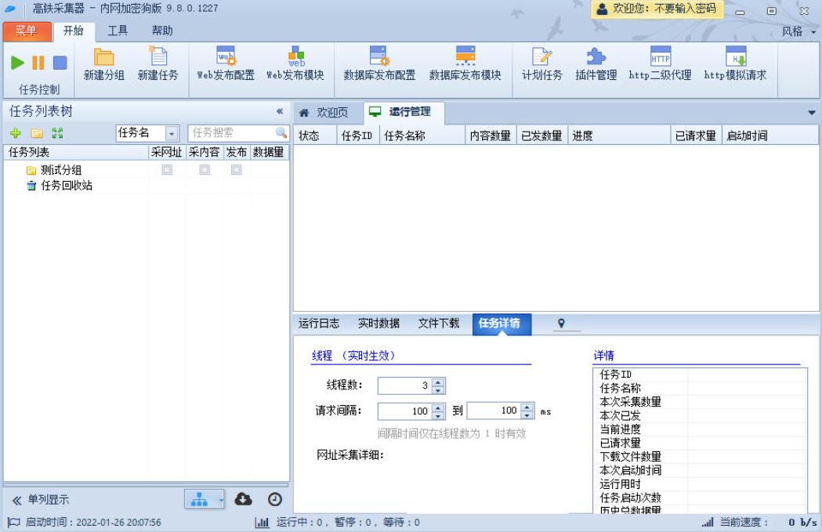Click the app logo in title bar

coord(10,9)
